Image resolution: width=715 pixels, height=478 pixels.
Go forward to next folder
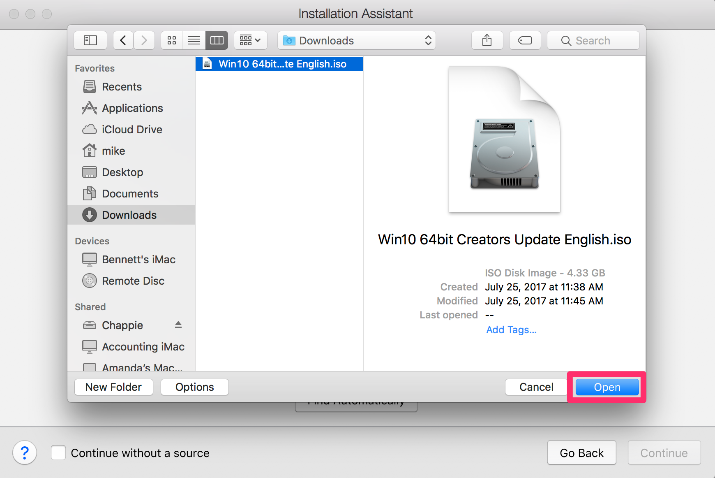[x=144, y=40]
